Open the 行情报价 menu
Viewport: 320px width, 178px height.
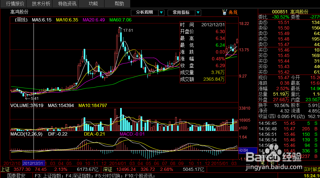pos(15,4)
